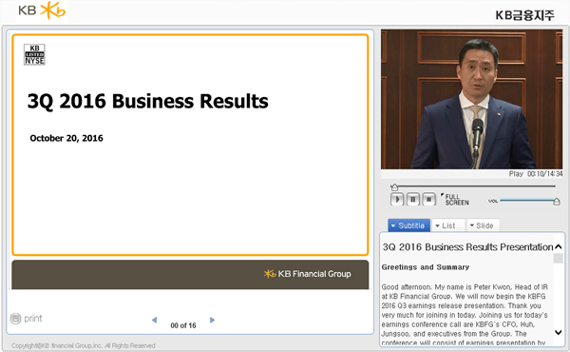Open the video in full screen
The height and width of the screenshot is (352, 570).
[455, 200]
